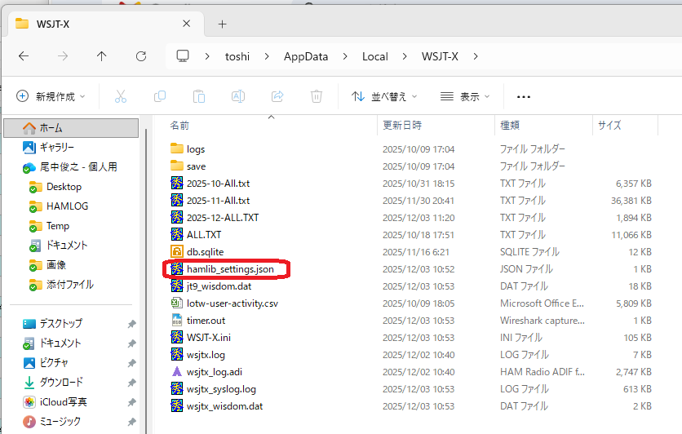Expand chevron after the PC icon
Viewport: 682px width, 434px height.
coord(207,56)
